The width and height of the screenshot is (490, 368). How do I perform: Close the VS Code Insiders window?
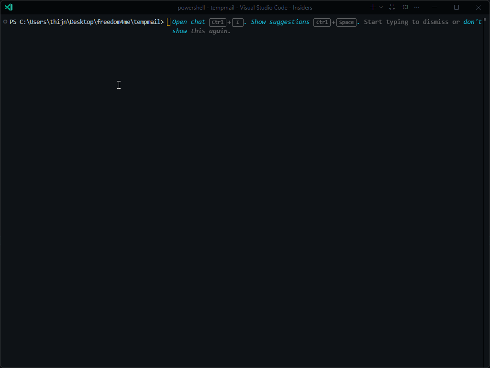tap(479, 7)
